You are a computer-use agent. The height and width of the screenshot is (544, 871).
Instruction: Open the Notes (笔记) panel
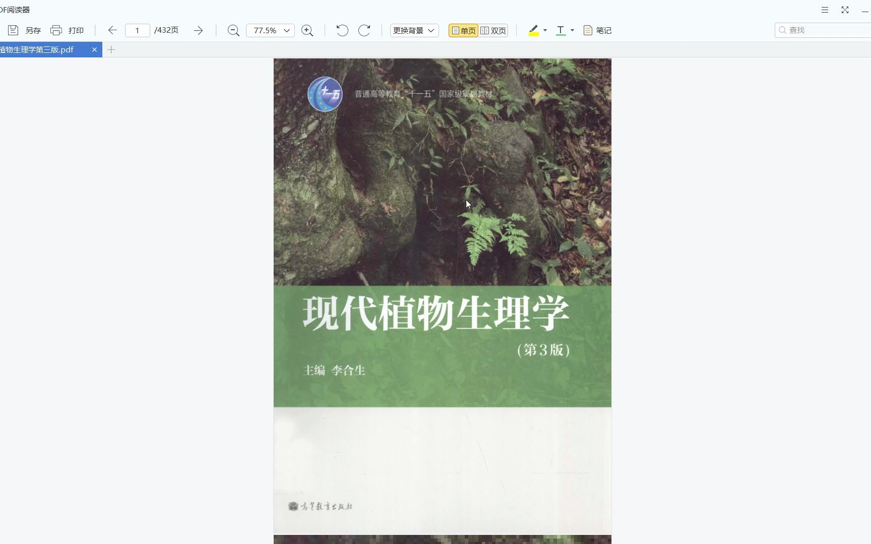(x=597, y=30)
